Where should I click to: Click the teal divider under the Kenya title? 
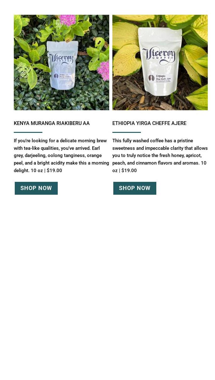point(28,132)
